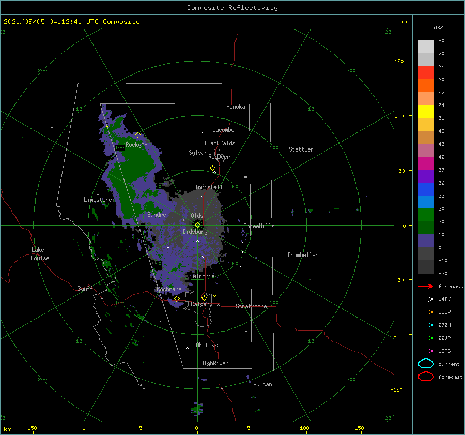
Task: Click the yellow diamond marker above Calgary
Action: tap(204, 298)
